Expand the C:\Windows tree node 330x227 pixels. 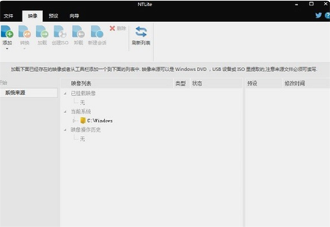pos(74,120)
